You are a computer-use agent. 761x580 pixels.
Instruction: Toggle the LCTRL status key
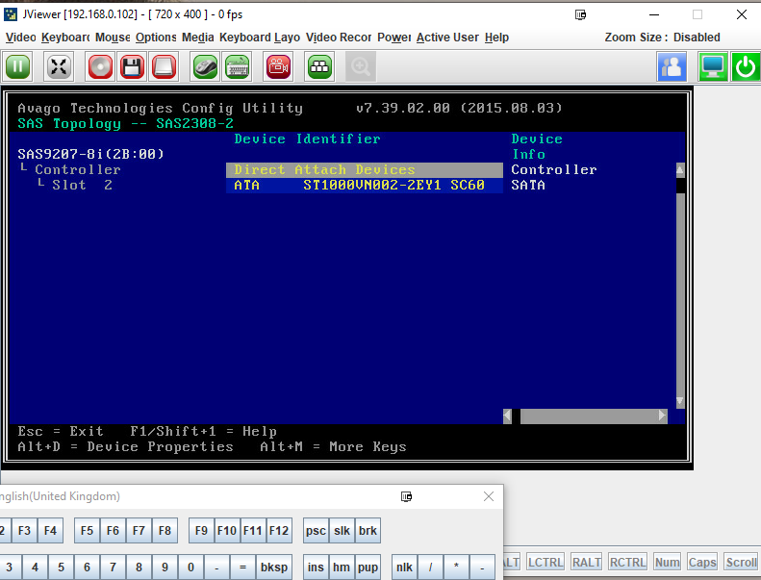[545, 562]
